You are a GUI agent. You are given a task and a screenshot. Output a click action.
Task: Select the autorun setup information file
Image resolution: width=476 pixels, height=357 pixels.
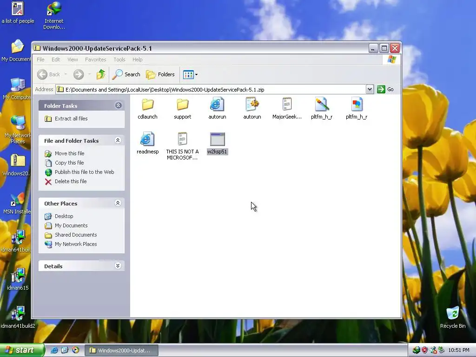252,109
